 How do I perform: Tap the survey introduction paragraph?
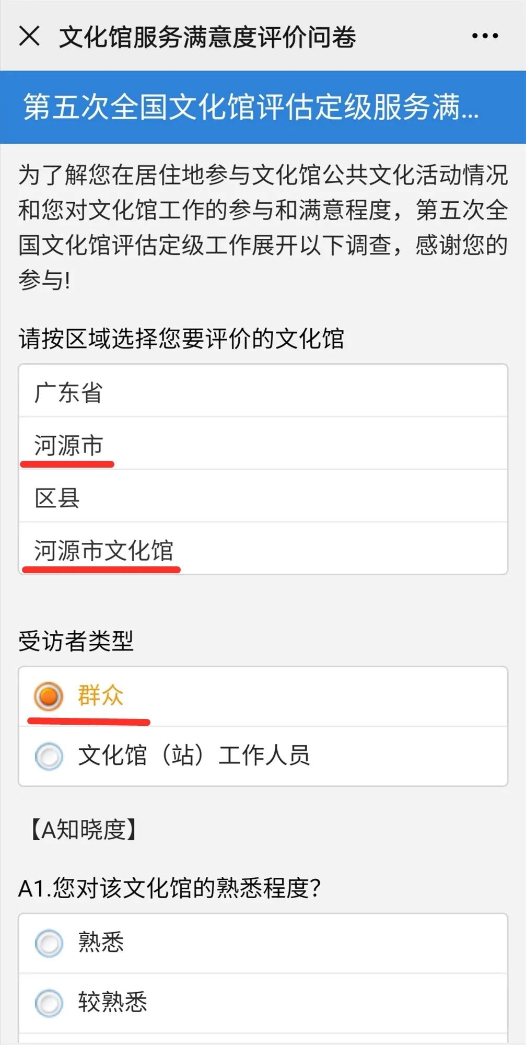click(263, 227)
